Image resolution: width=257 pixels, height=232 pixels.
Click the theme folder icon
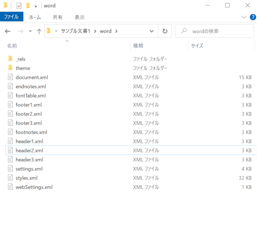tap(11, 68)
